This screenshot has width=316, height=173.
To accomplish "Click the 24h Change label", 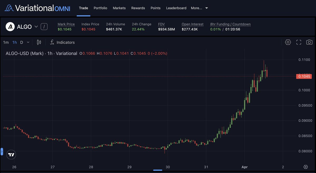I will 142,24.
